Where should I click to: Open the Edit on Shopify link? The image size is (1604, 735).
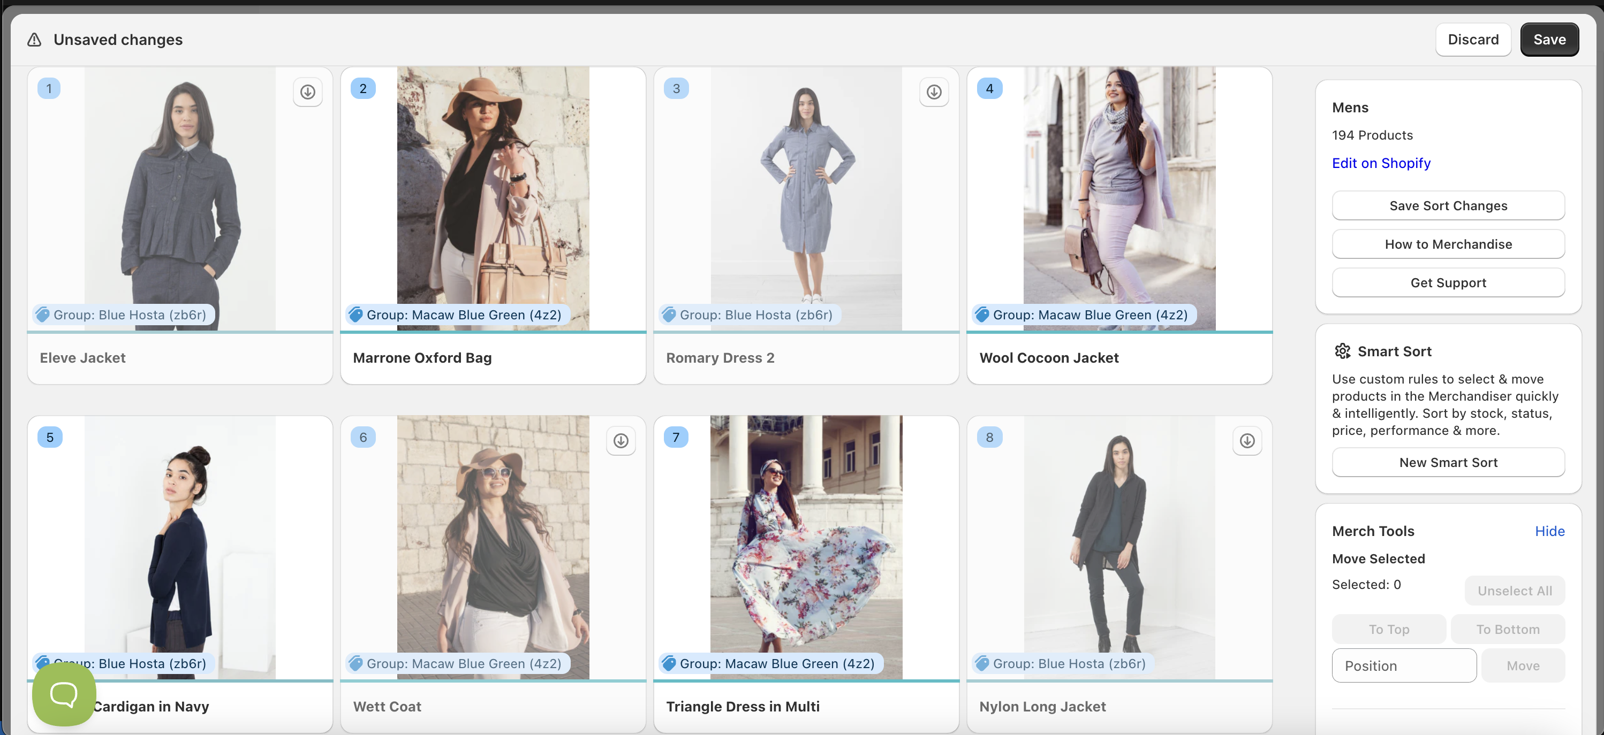[x=1380, y=163]
